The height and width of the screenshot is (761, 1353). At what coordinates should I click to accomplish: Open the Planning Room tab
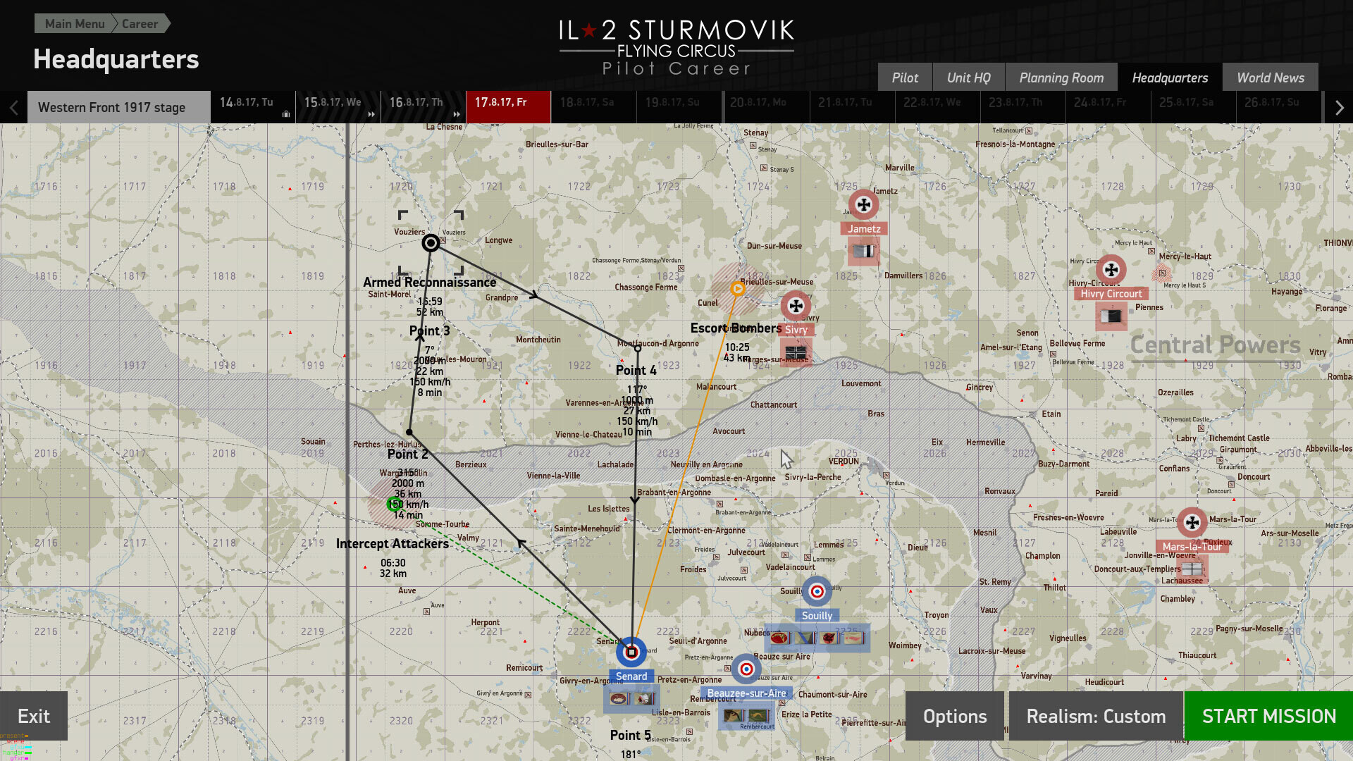1061,78
